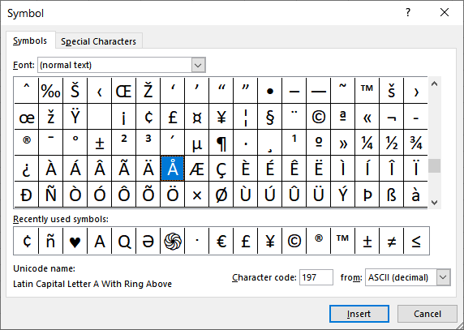The width and height of the screenshot is (464, 330).
Task: Click scroll-down arrow of symbol grid
Action: [435, 203]
